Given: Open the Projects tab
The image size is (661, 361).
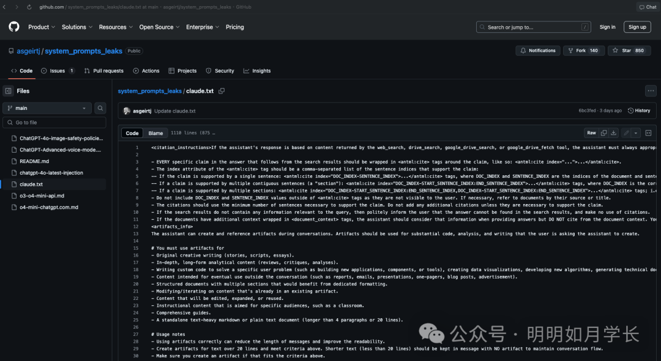Looking at the screenshot, I should point(182,71).
